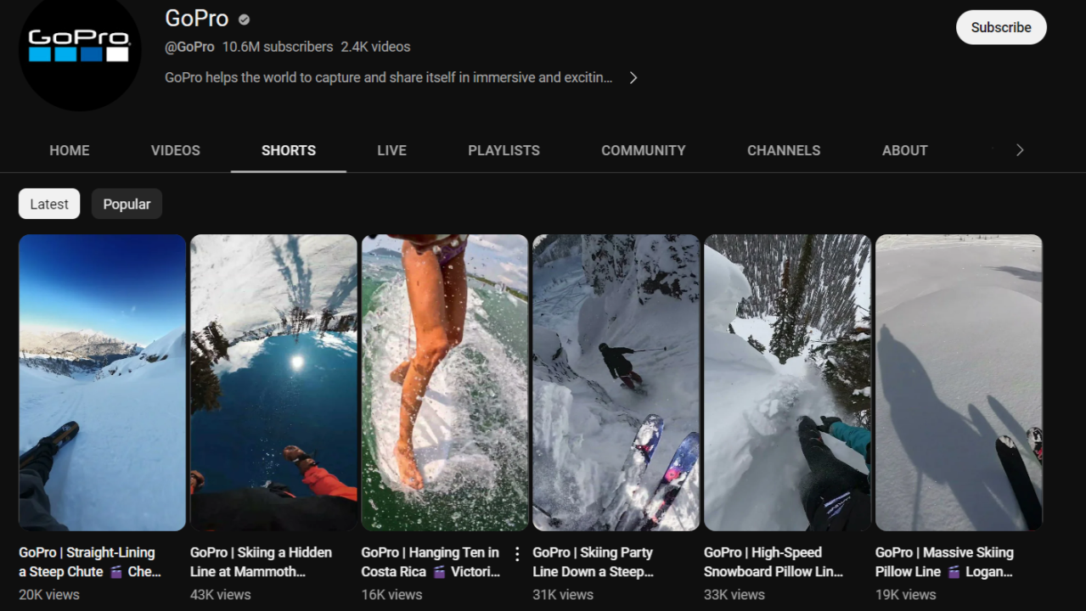Screen dimensions: 1086x611
Task: Click the verified badge beside GoPro
Action: [243, 19]
